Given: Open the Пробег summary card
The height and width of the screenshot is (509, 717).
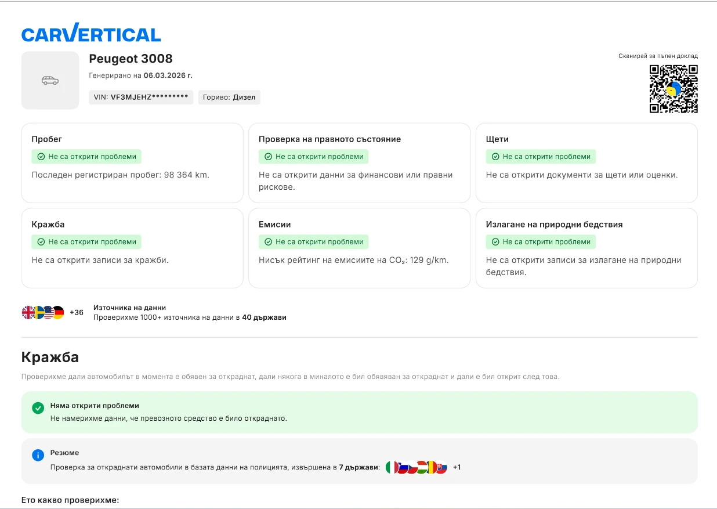Looking at the screenshot, I should coord(132,163).
